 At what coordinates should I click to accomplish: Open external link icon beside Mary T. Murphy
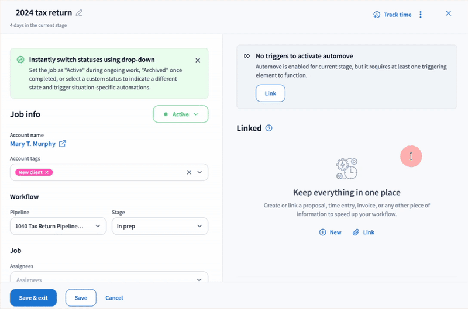pos(63,144)
